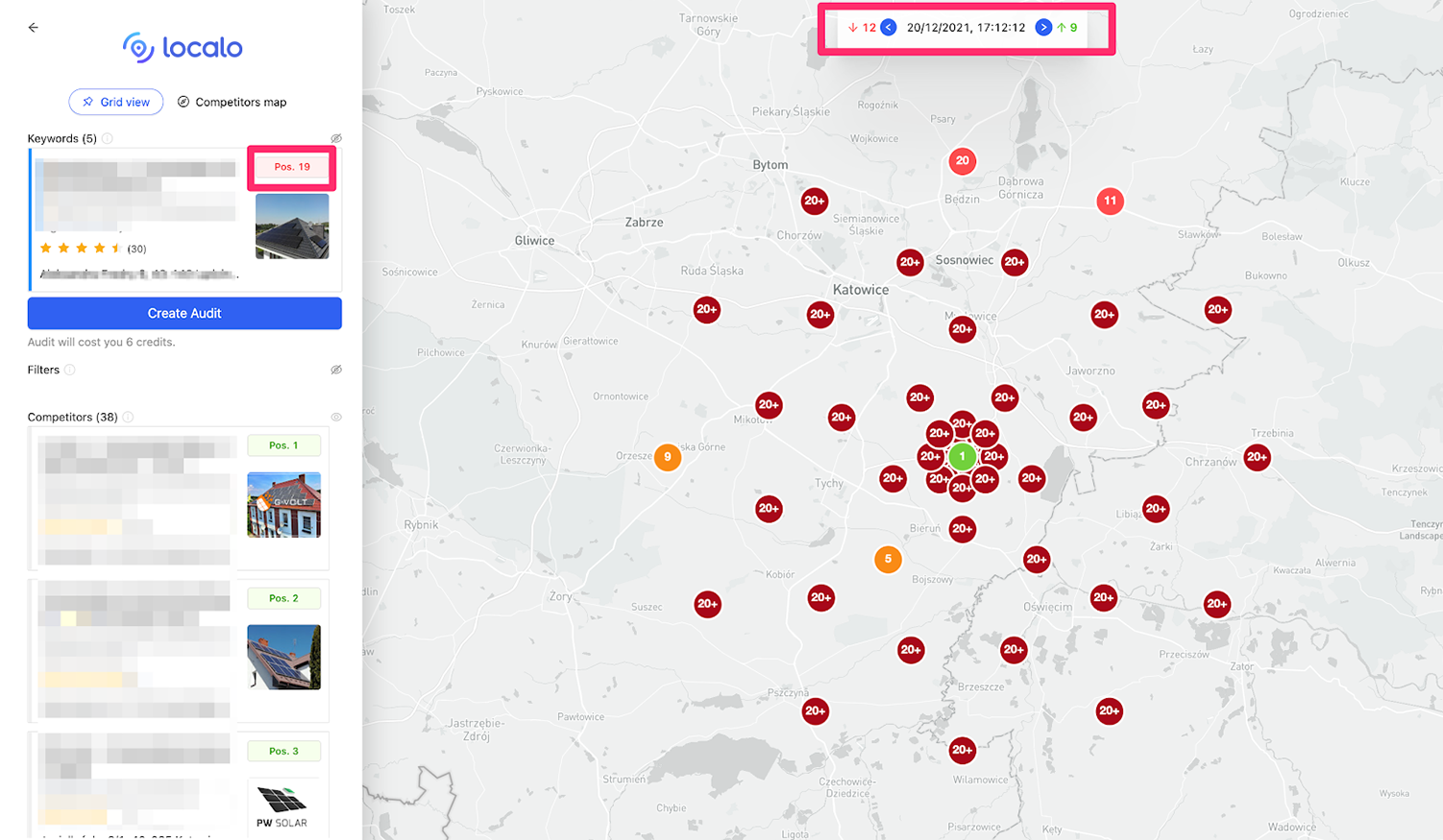Click the Keywords info icon

tap(108, 138)
